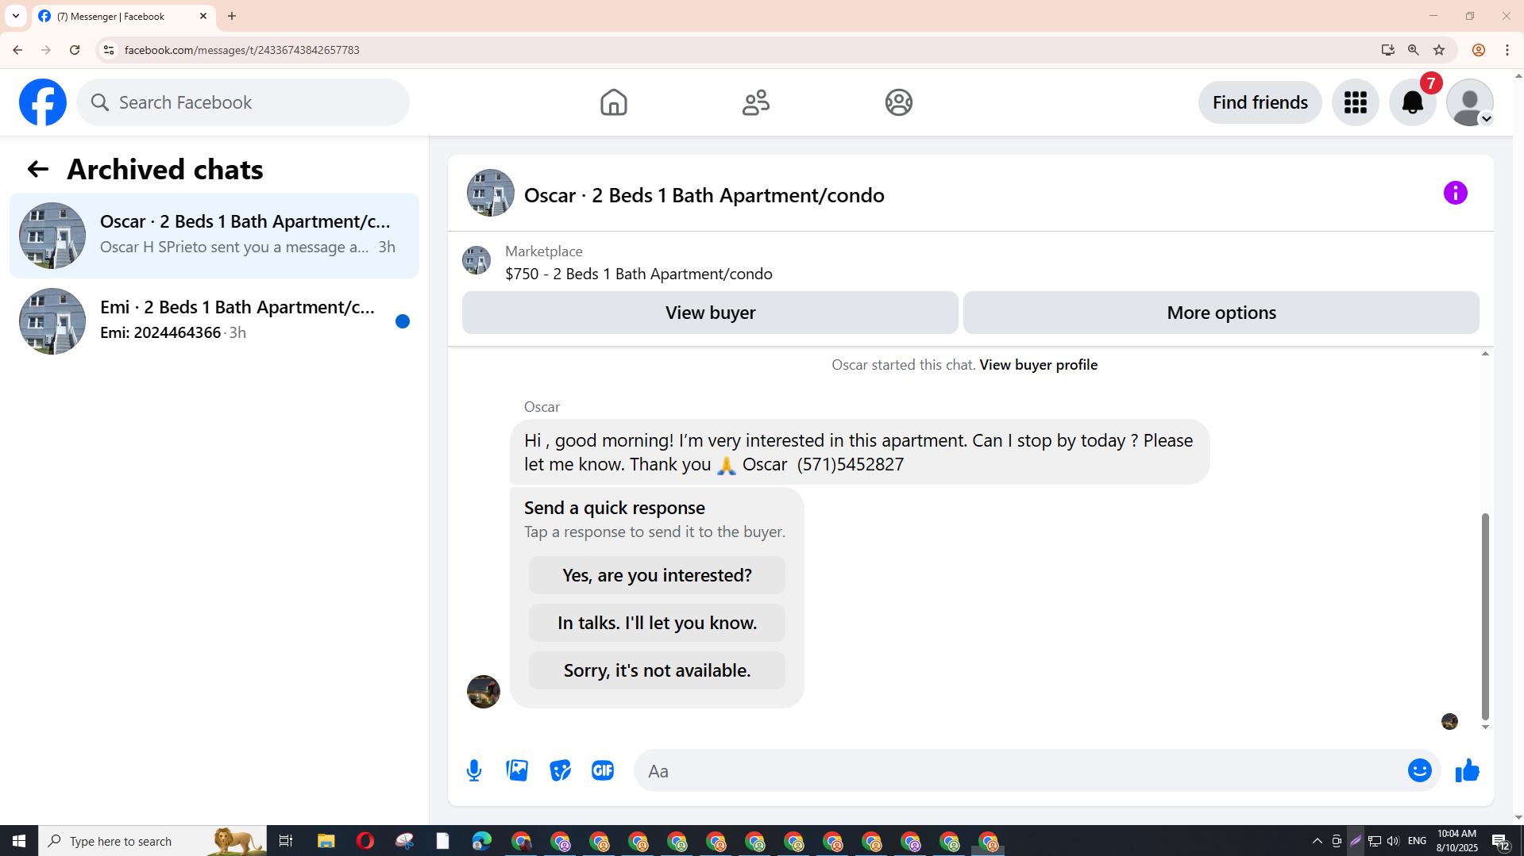This screenshot has width=1524, height=856.
Task: Open the emoji picker in composer
Action: point(1419,770)
